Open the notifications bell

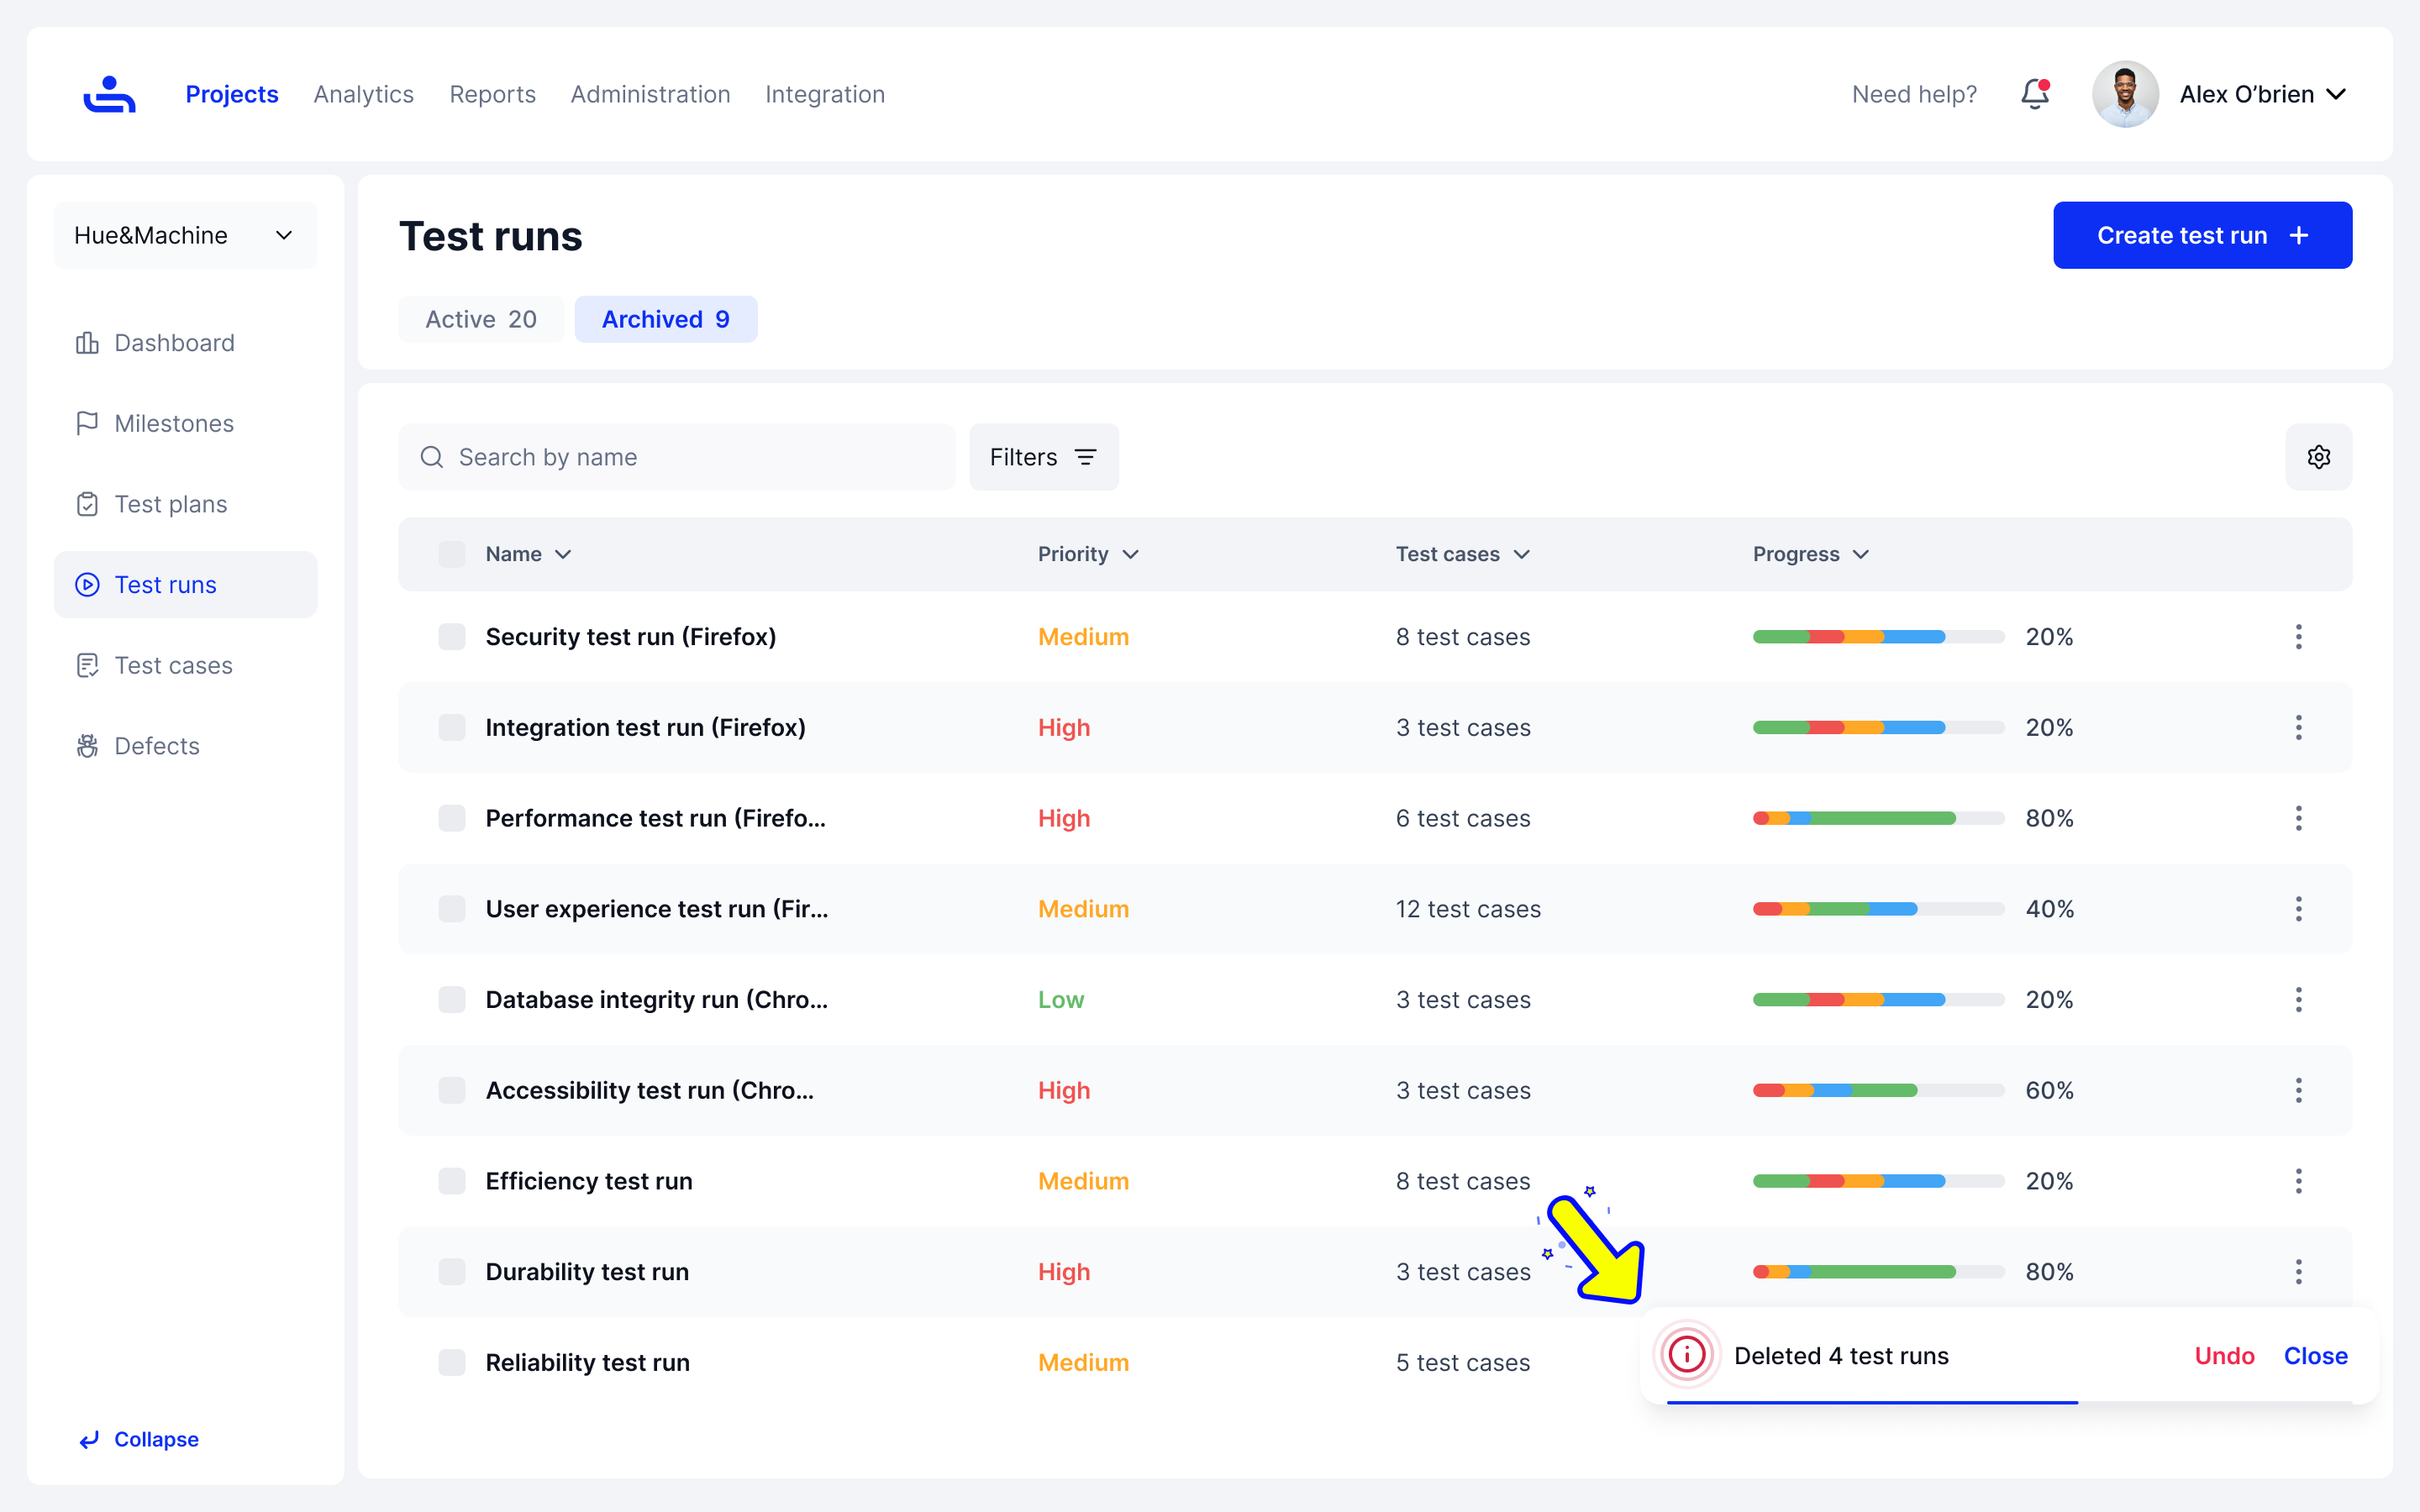pos(2034,94)
